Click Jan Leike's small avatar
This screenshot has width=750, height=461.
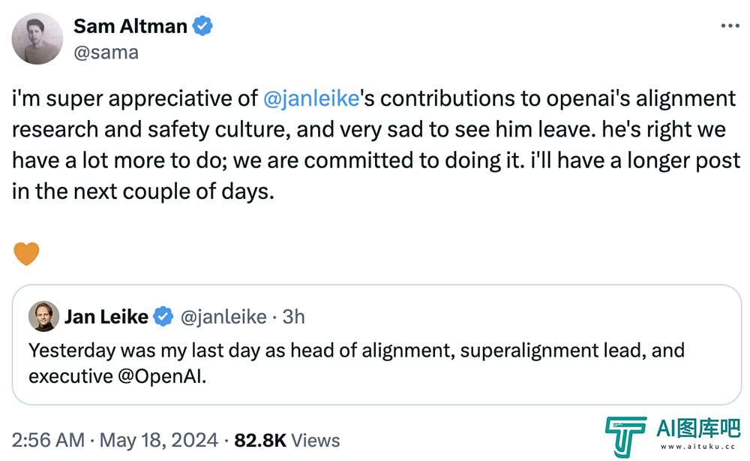(43, 316)
